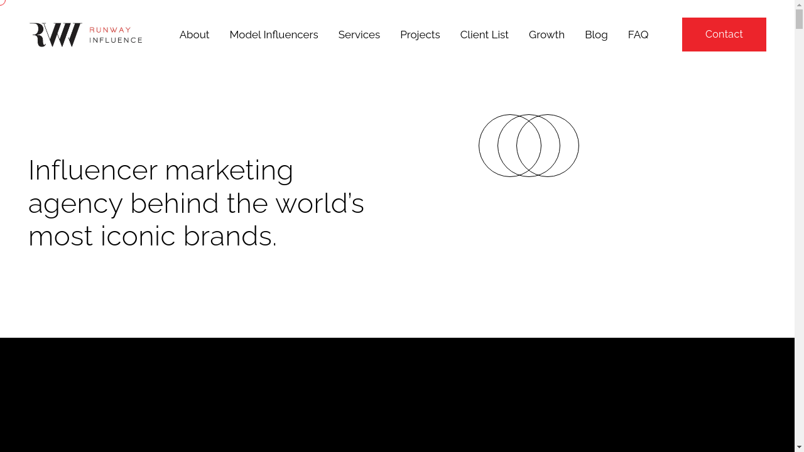Click the red Contact button
804x452 pixels.
[x=724, y=35]
